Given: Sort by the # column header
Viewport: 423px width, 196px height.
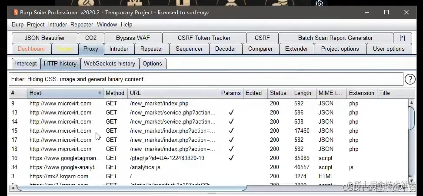Looking at the screenshot, I should (x=18, y=93).
